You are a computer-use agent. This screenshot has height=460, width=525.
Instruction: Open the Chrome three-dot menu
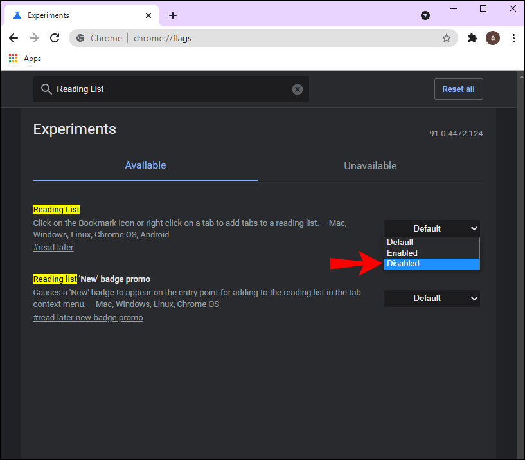[x=513, y=38]
